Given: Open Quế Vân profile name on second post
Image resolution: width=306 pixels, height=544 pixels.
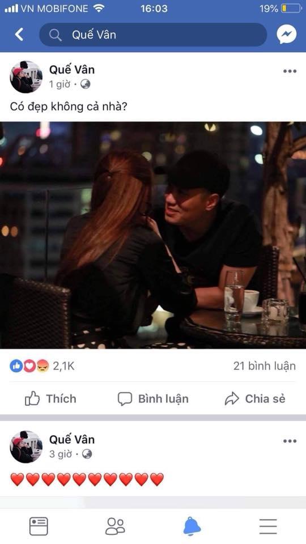Looking at the screenshot, I should pos(72,439).
